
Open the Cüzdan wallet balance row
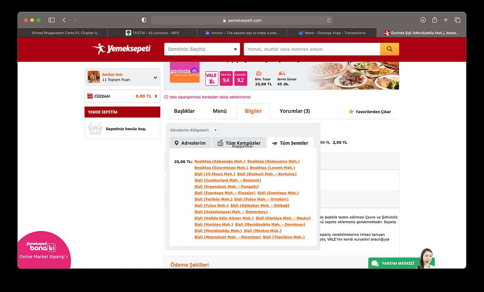(x=122, y=96)
